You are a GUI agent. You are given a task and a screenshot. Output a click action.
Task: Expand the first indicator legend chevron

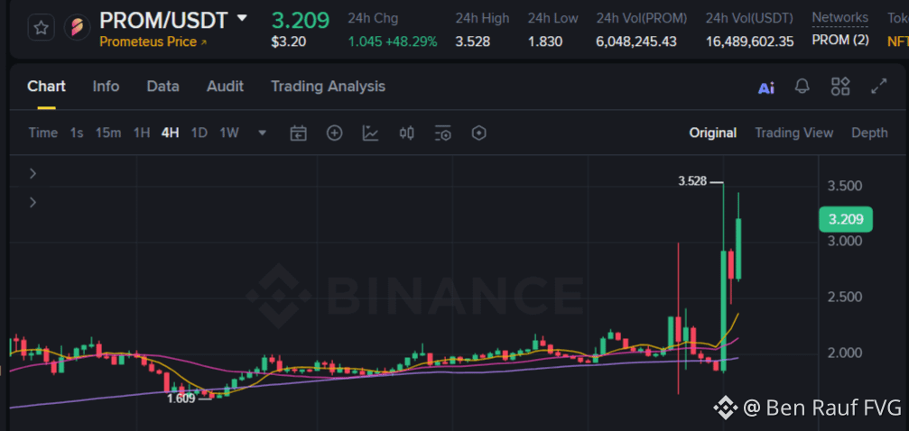pos(33,173)
